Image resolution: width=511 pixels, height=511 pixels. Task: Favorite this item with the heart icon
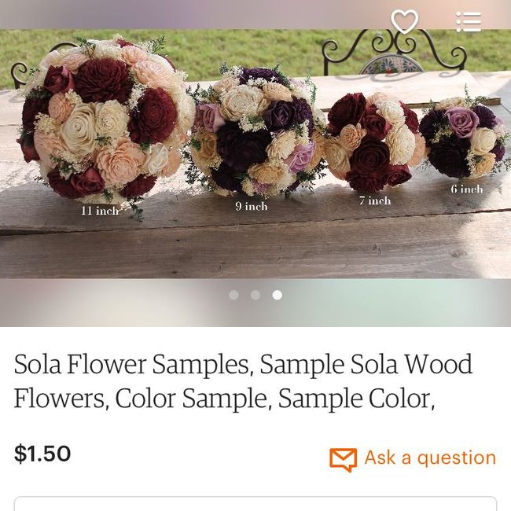click(x=404, y=21)
